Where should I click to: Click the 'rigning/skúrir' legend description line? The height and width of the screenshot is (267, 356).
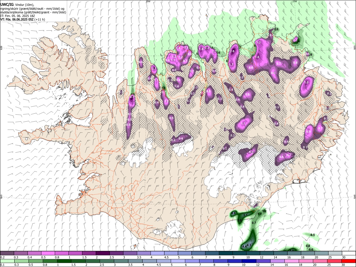point(33,9)
